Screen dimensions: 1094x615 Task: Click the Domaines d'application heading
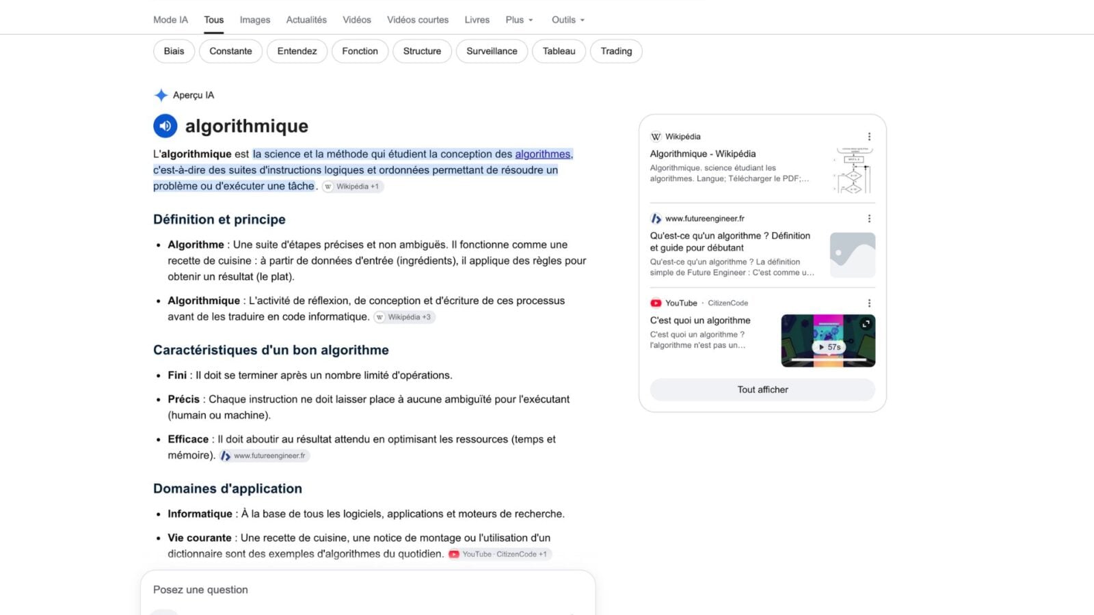[228, 489]
